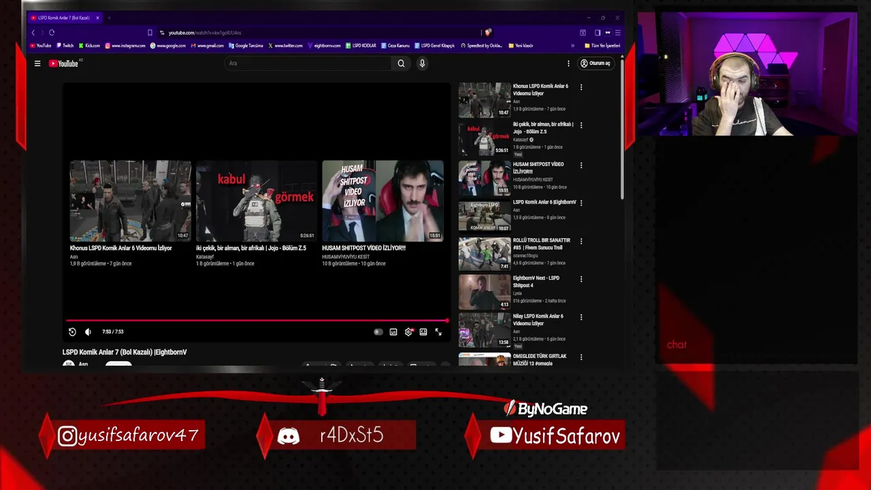Open the www.google.com bookmark
Viewport: 871px width, 490px height.
(167, 46)
